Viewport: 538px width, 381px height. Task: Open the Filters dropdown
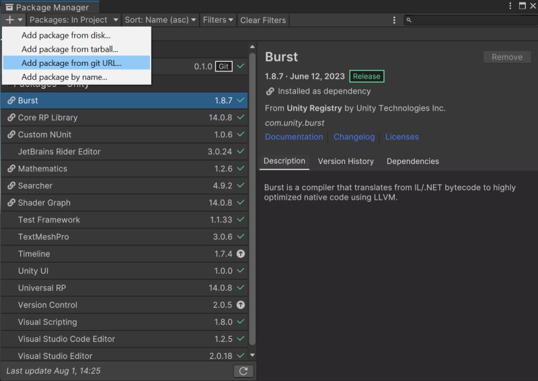(218, 20)
